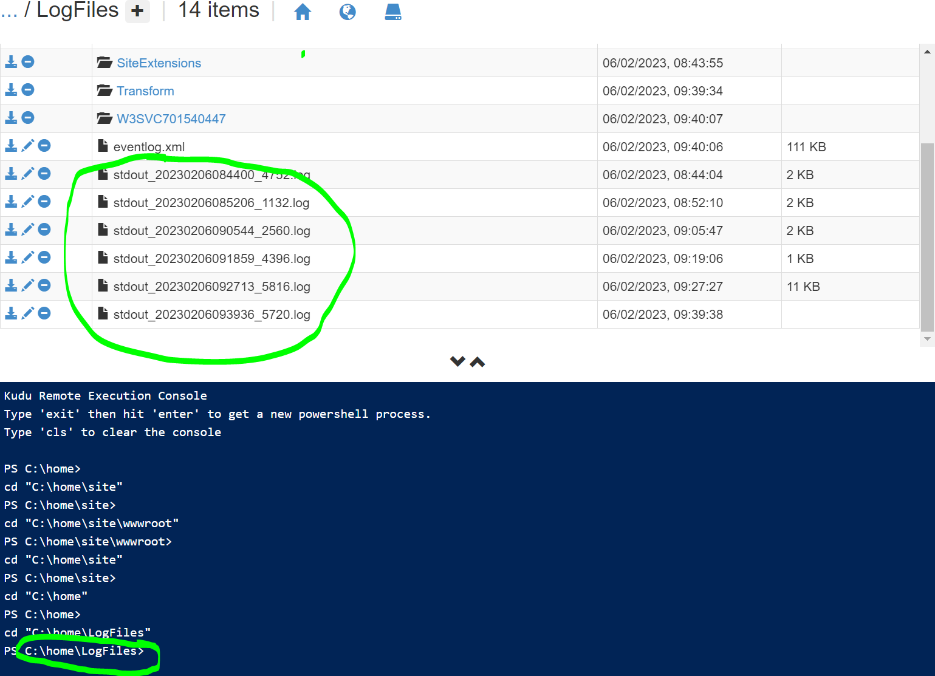The width and height of the screenshot is (935, 676).
Task: Expand the console with the down chevron
Action: click(x=457, y=360)
